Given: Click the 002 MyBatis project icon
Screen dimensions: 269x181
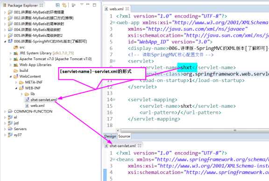Looking at the screenshot, I should click(10, 18).
